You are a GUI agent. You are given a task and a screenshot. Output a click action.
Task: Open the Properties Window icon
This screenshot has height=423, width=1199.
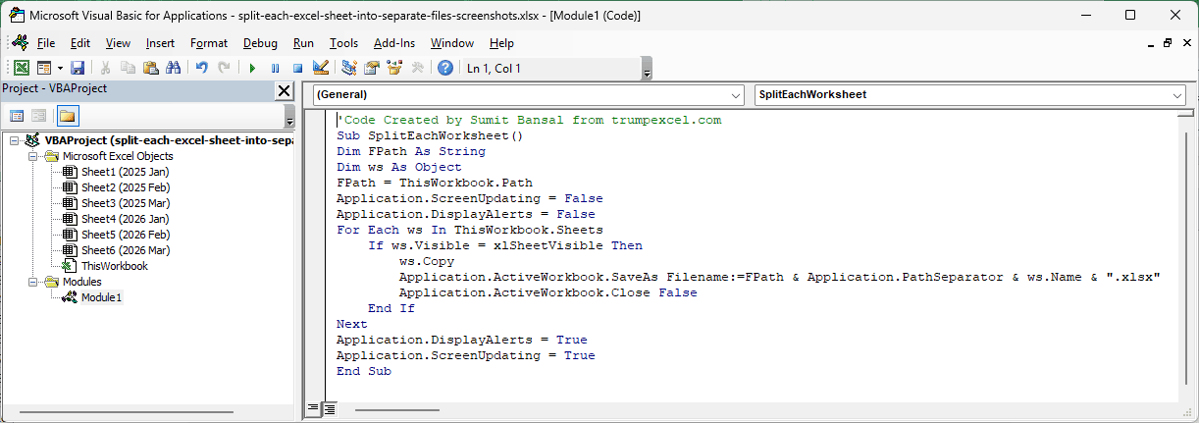pyautogui.click(x=371, y=68)
